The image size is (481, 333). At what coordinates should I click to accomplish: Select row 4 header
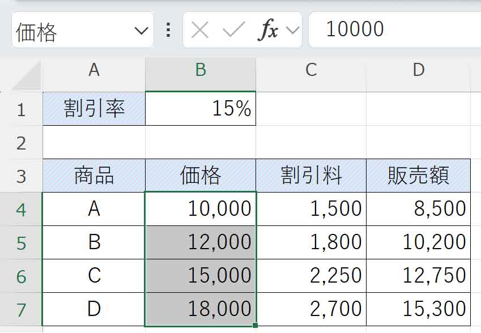(x=23, y=208)
